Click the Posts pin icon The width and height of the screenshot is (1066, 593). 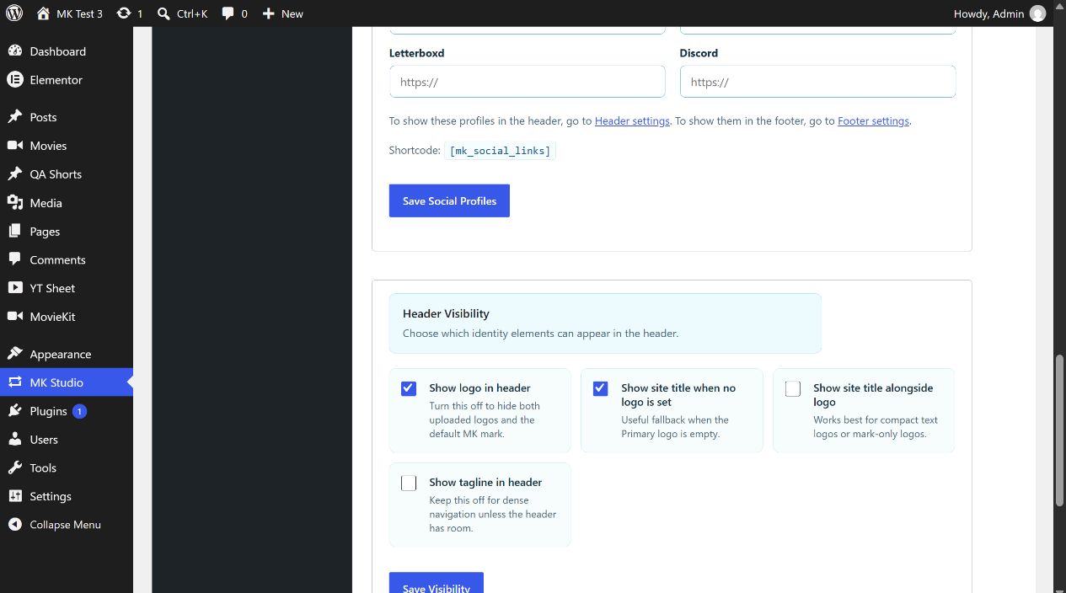click(14, 117)
